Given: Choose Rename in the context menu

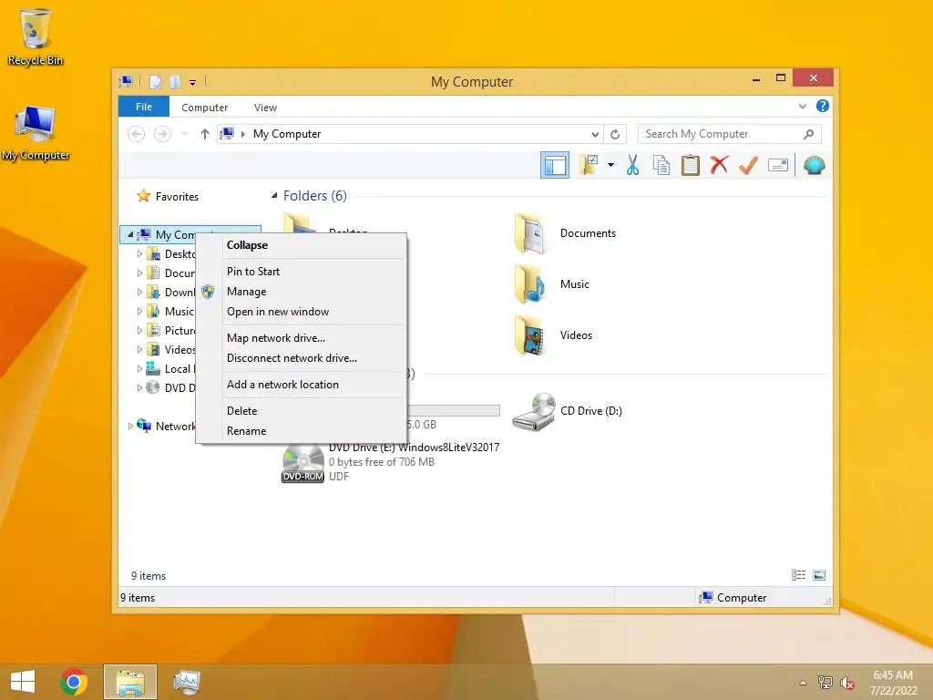Looking at the screenshot, I should pos(302,431).
